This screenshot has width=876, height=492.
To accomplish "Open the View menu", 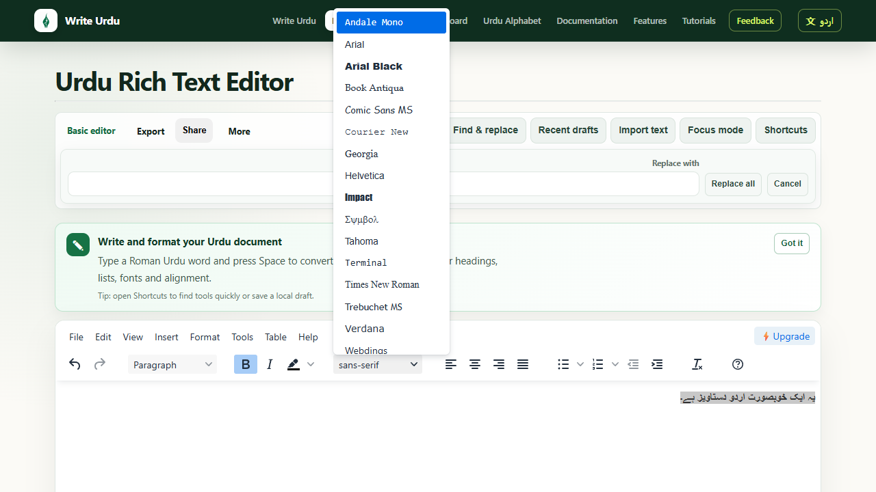I will coord(133,337).
